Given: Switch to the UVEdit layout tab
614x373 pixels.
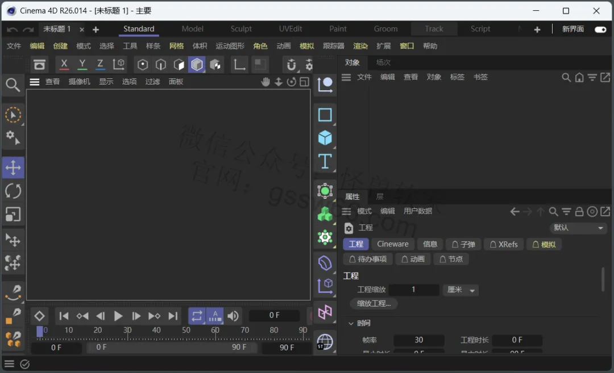Looking at the screenshot, I should coord(290,29).
